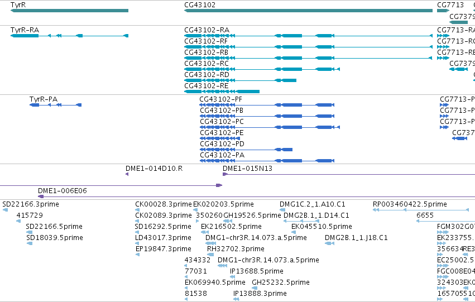Select the DME1-014D10.R clone label
The image size is (475, 302).
pyautogui.click(x=154, y=169)
